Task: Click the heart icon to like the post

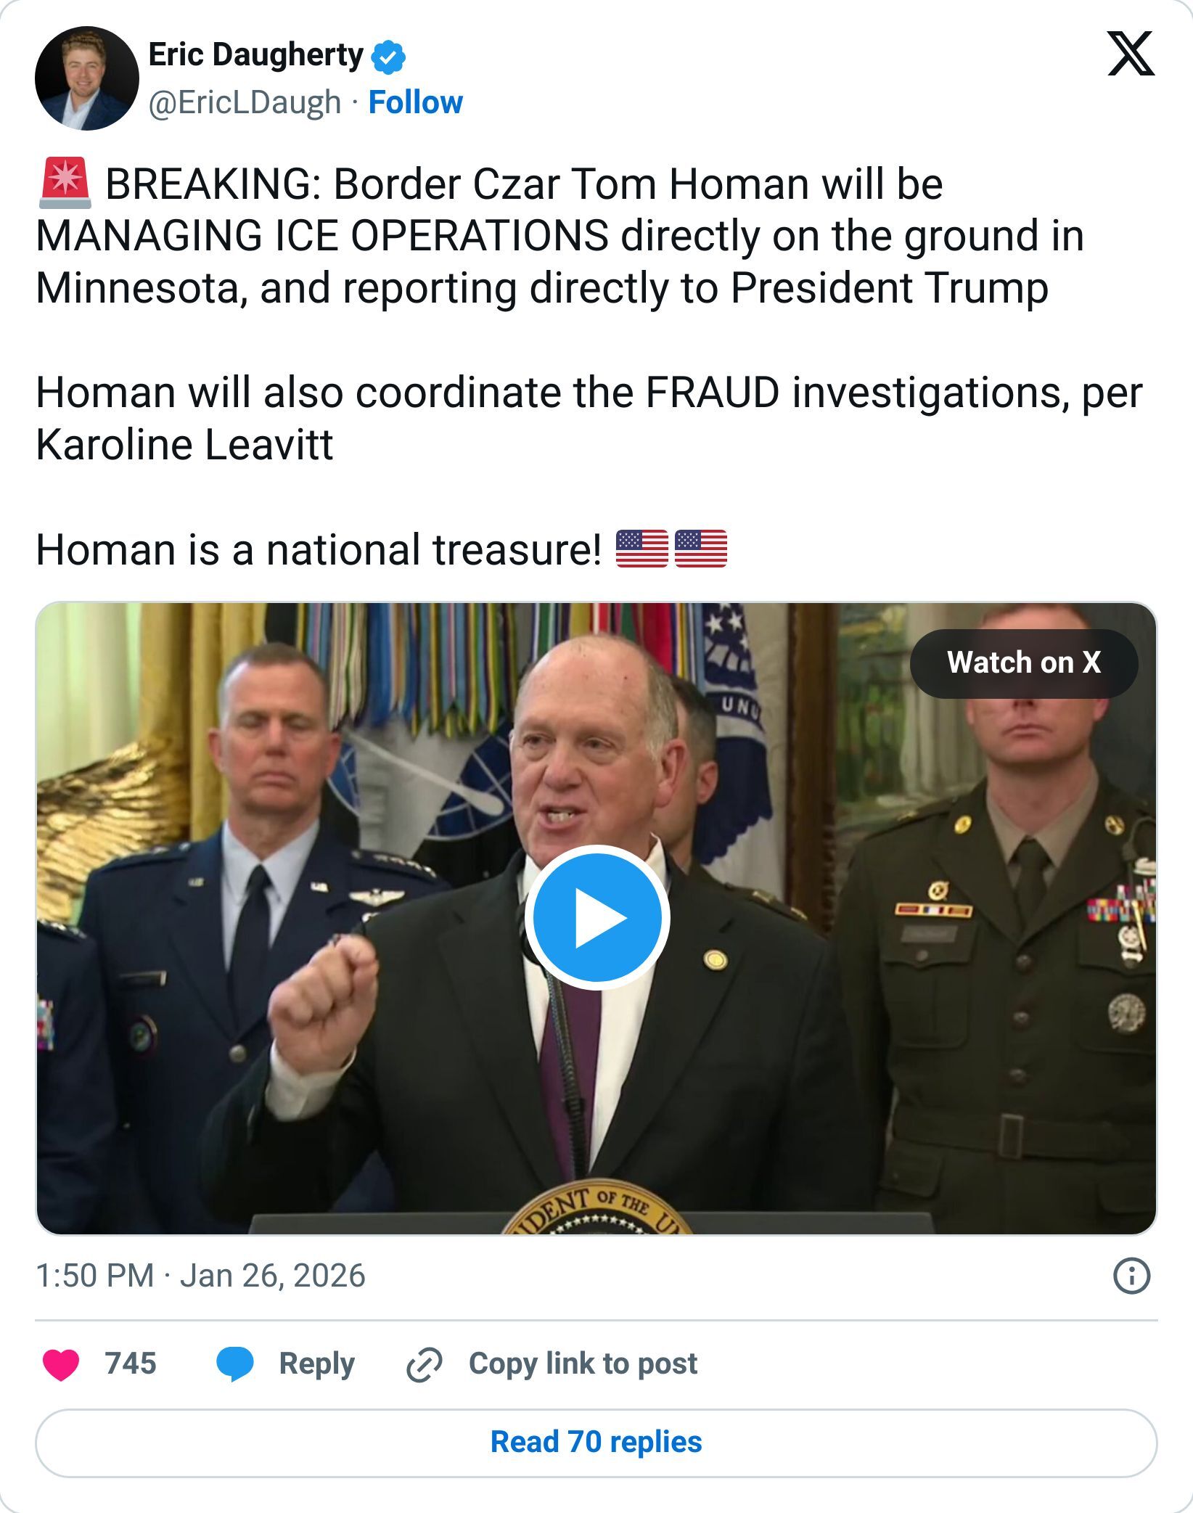Action: pyautogui.click(x=63, y=1364)
